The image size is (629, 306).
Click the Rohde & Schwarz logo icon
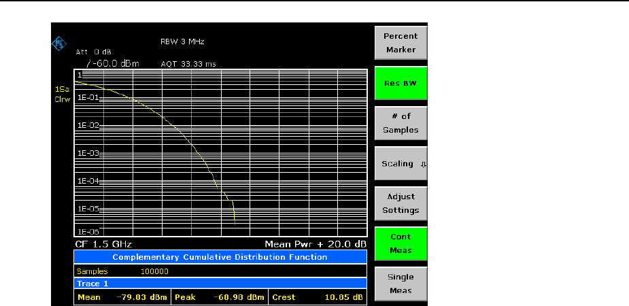pos(59,44)
